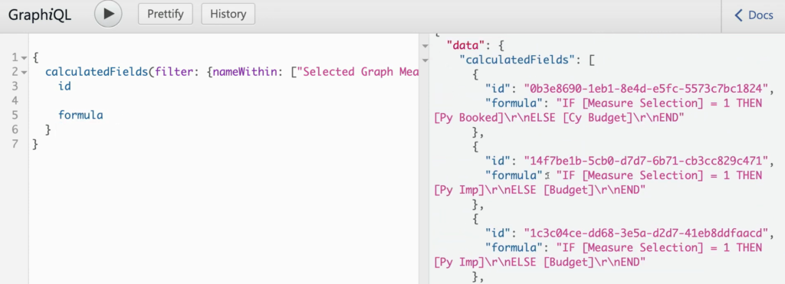Collapse the "calculatedFields" array in results
The height and width of the screenshot is (284, 785).
pos(425,61)
